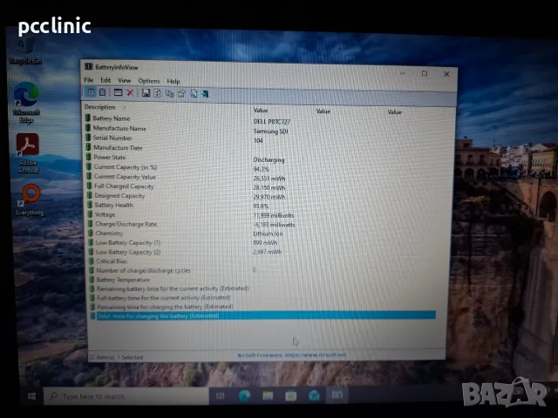Viewport: 558px width, 418px height.
Task: Switch to the Battery Log view icon
Action: [103, 92]
